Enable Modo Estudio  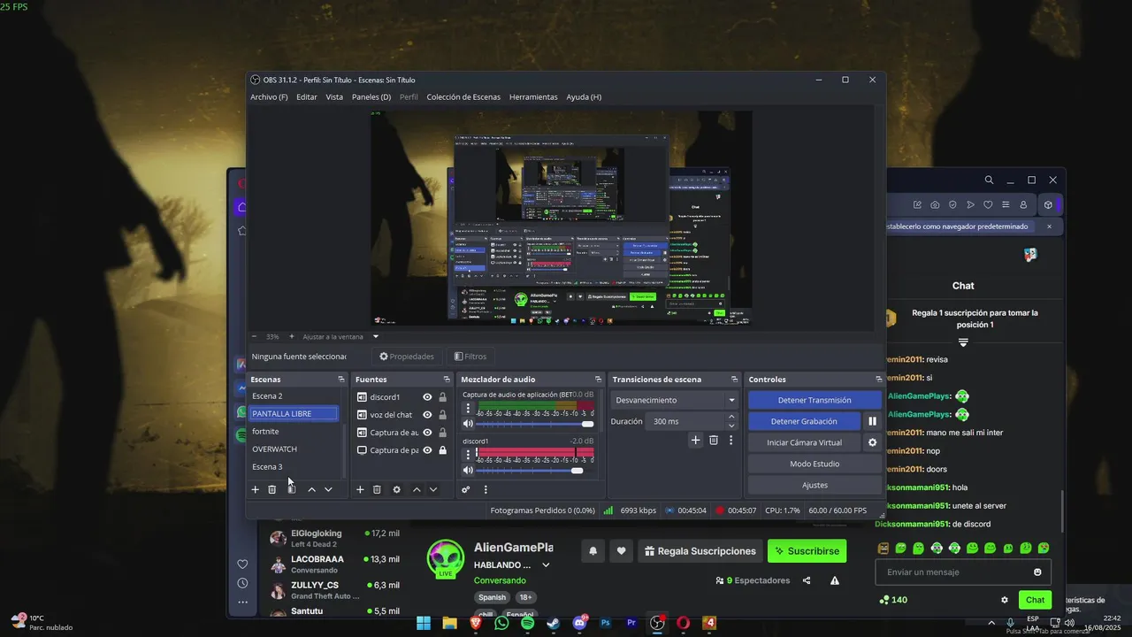[815, 464]
